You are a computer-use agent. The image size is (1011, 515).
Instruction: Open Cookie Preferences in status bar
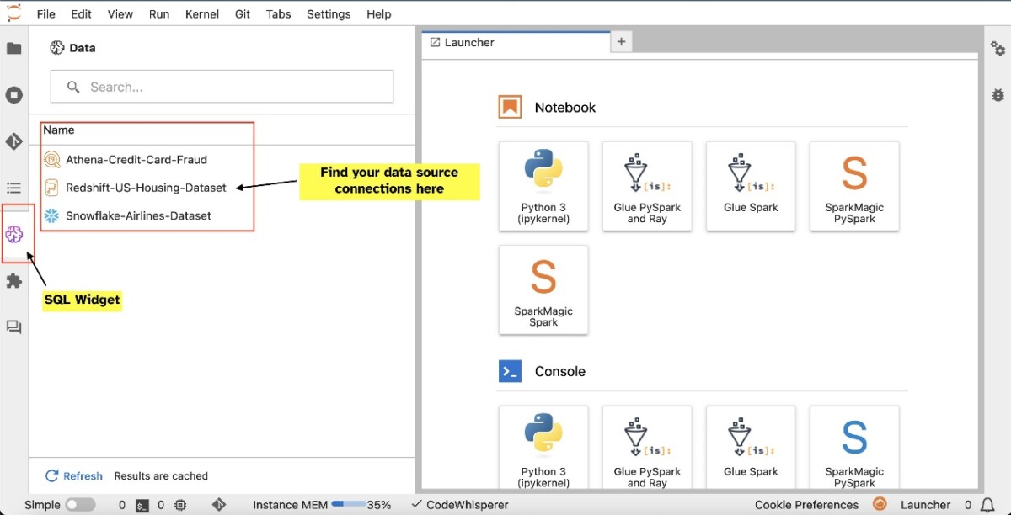tap(806, 505)
